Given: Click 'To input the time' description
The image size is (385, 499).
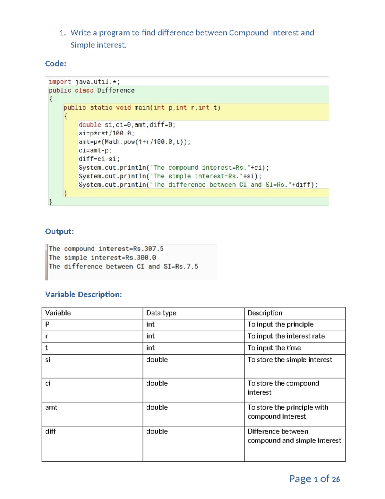Looking at the screenshot, I should pos(274,348).
